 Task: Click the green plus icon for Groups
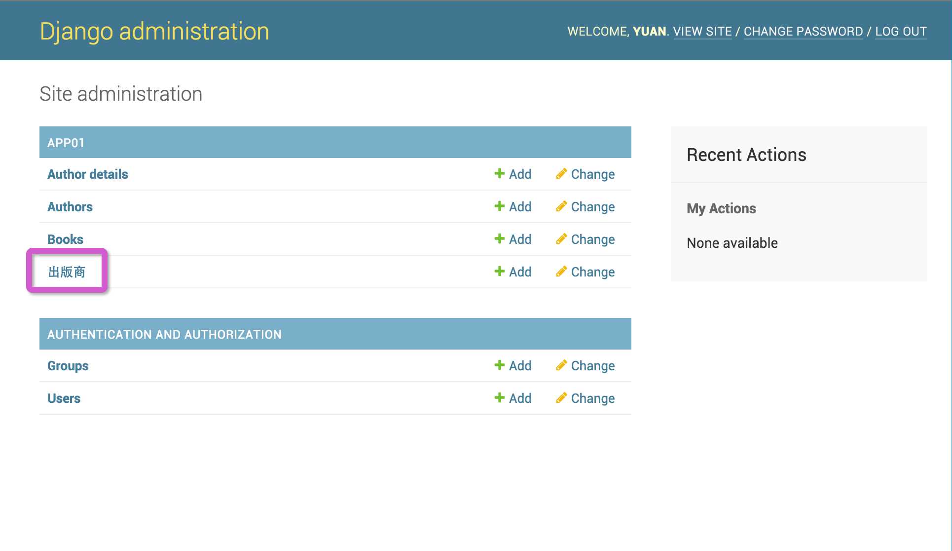(499, 365)
